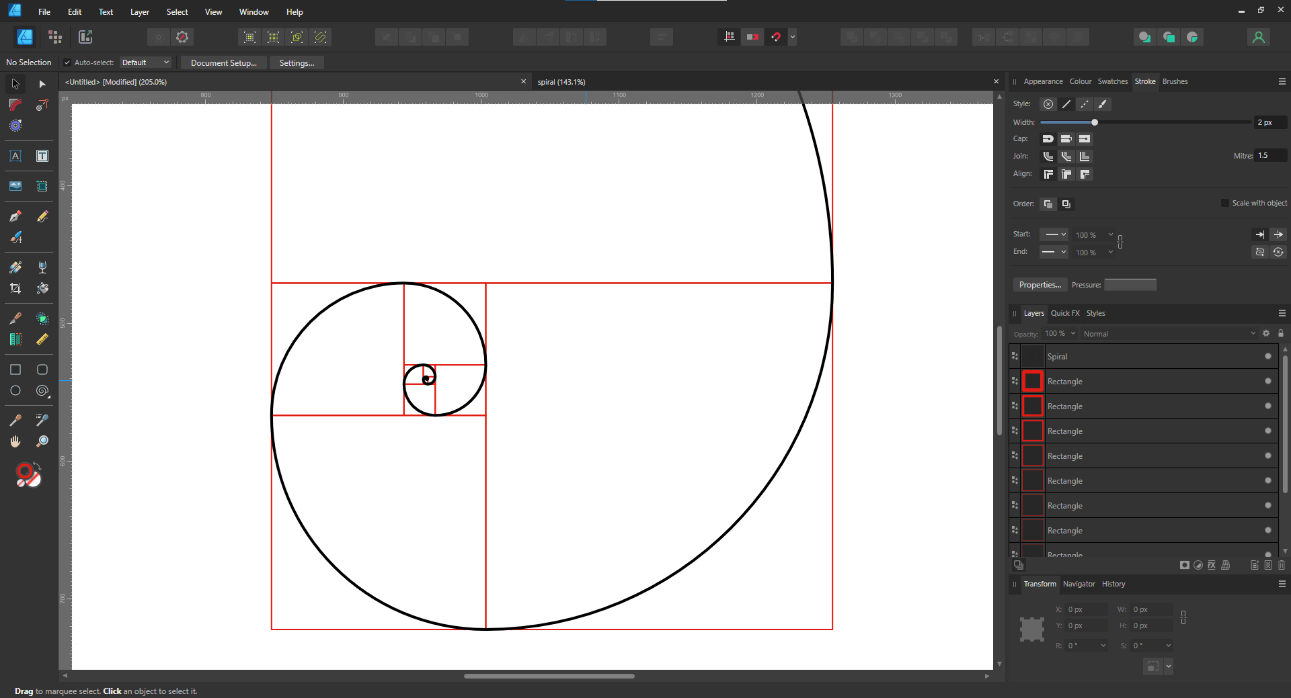Screen dimensions: 1291x698
Task: Select the Zoom magnifier tool
Action: coord(42,441)
